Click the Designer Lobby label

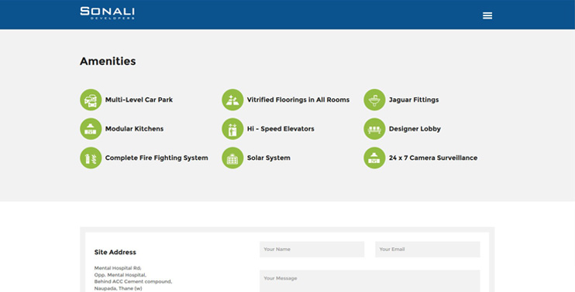click(x=415, y=129)
